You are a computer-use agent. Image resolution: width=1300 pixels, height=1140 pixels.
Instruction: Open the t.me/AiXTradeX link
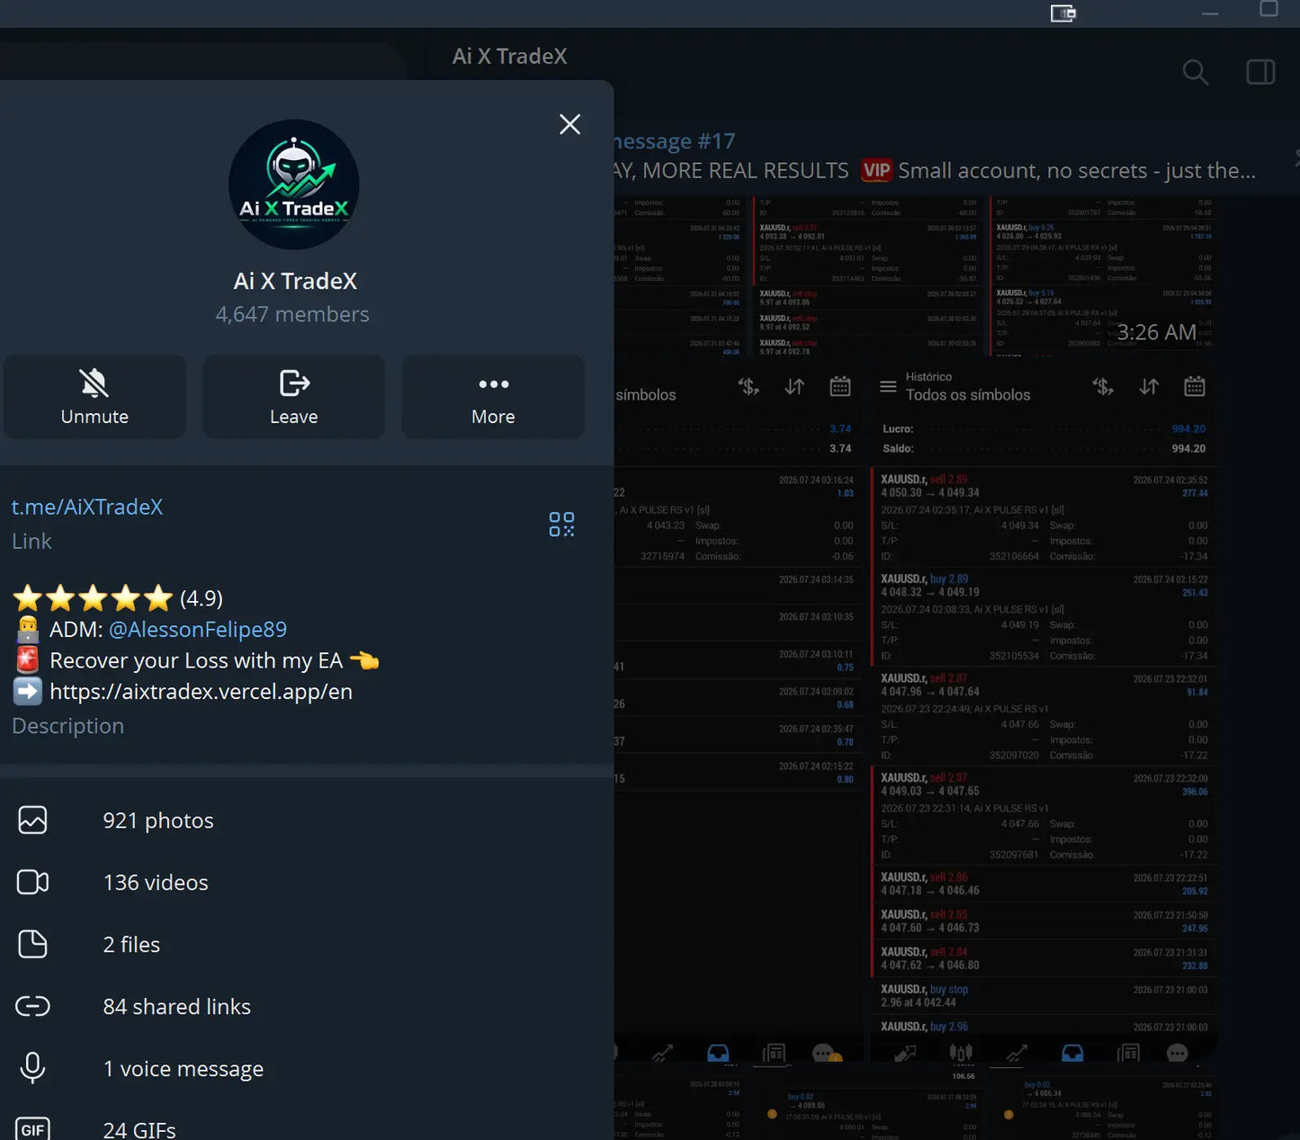[x=87, y=507]
